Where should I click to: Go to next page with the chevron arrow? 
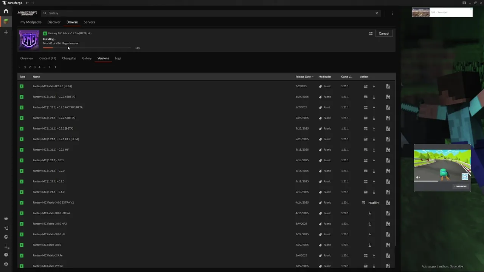(x=55, y=67)
